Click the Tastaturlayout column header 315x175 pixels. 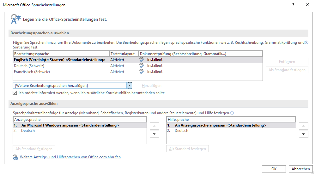pyautogui.click(x=124, y=54)
